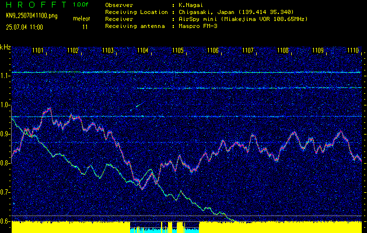The image size is (367, 233).
Task: Click the kHz axis unit label
Action: (5, 47)
